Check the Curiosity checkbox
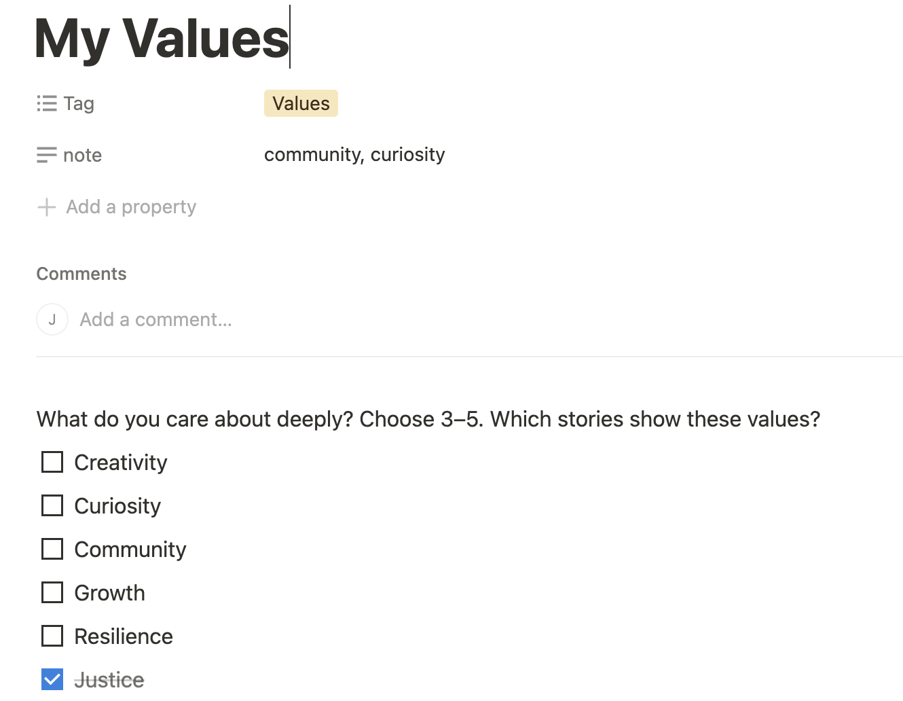903x701 pixels. pos(52,506)
